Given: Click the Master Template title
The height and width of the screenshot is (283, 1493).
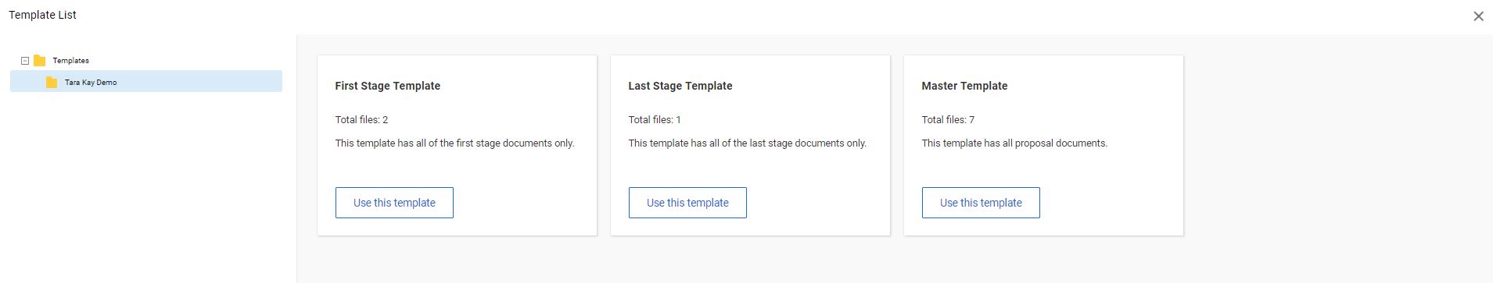Looking at the screenshot, I should (964, 86).
